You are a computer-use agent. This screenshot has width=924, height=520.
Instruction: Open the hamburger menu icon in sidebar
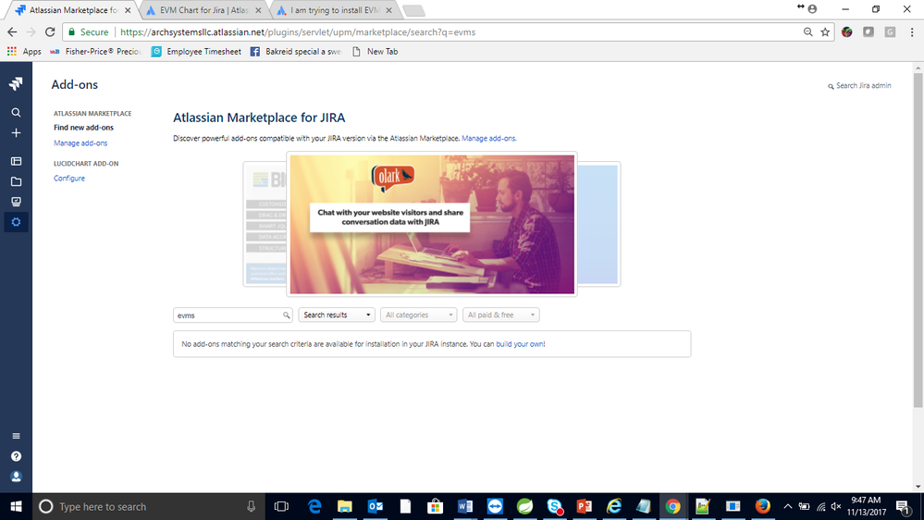(16, 437)
